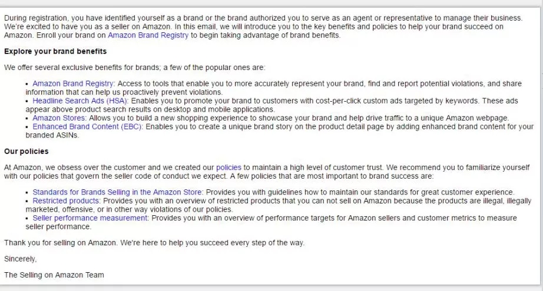Open the Amazon Brand Registry link in intro paragraph
543x291 pixels.
pos(148,35)
